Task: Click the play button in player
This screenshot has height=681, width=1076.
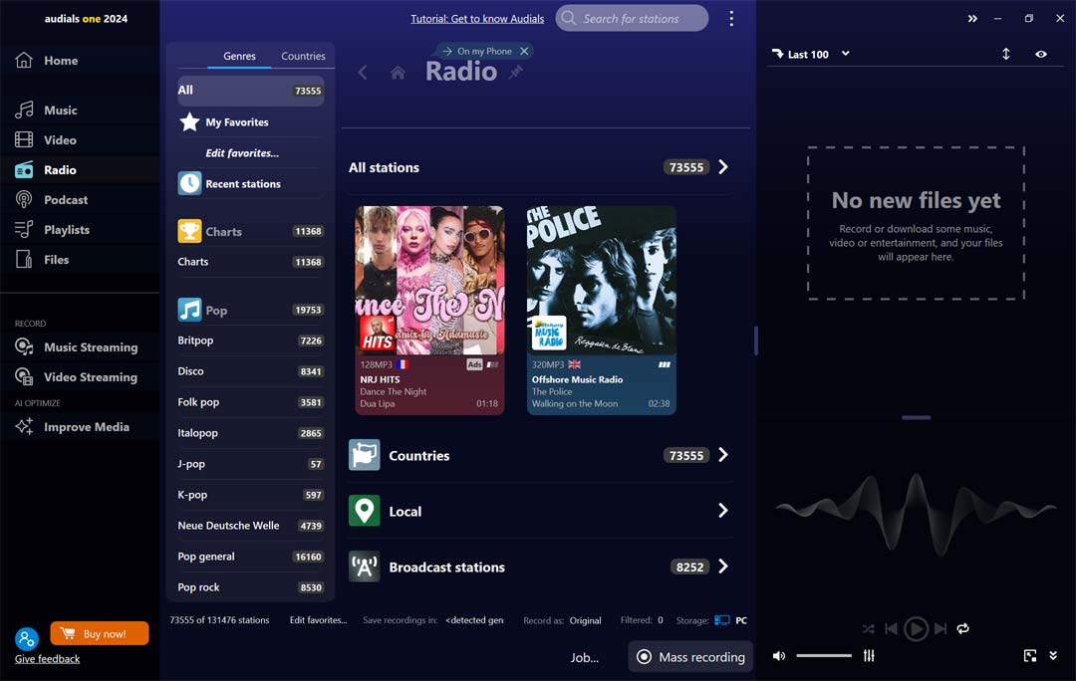Action: (917, 628)
